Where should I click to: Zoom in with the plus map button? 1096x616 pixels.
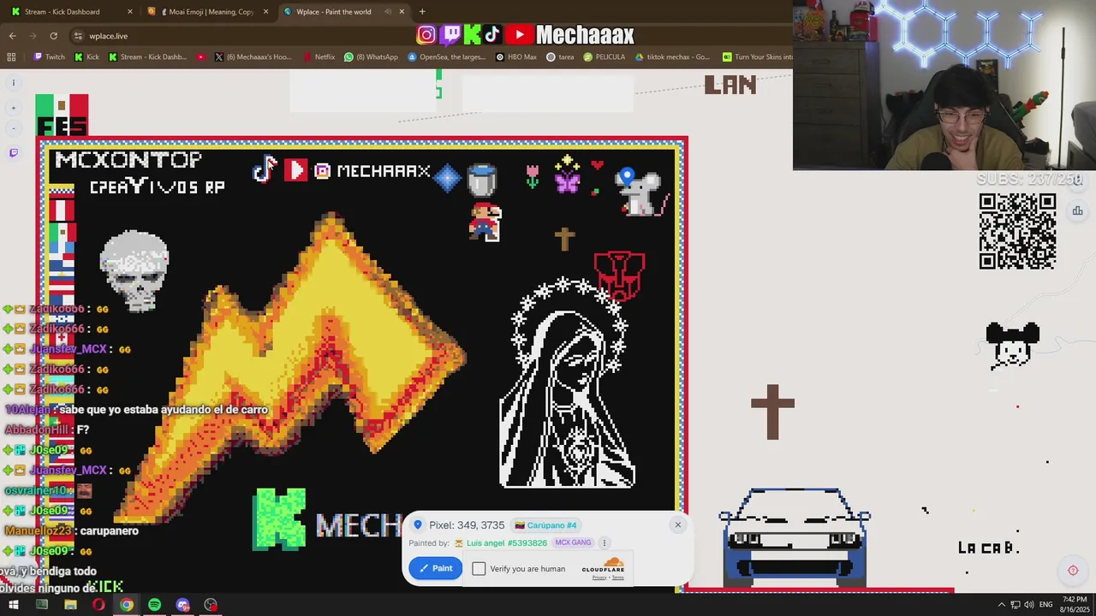tap(13, 108)
